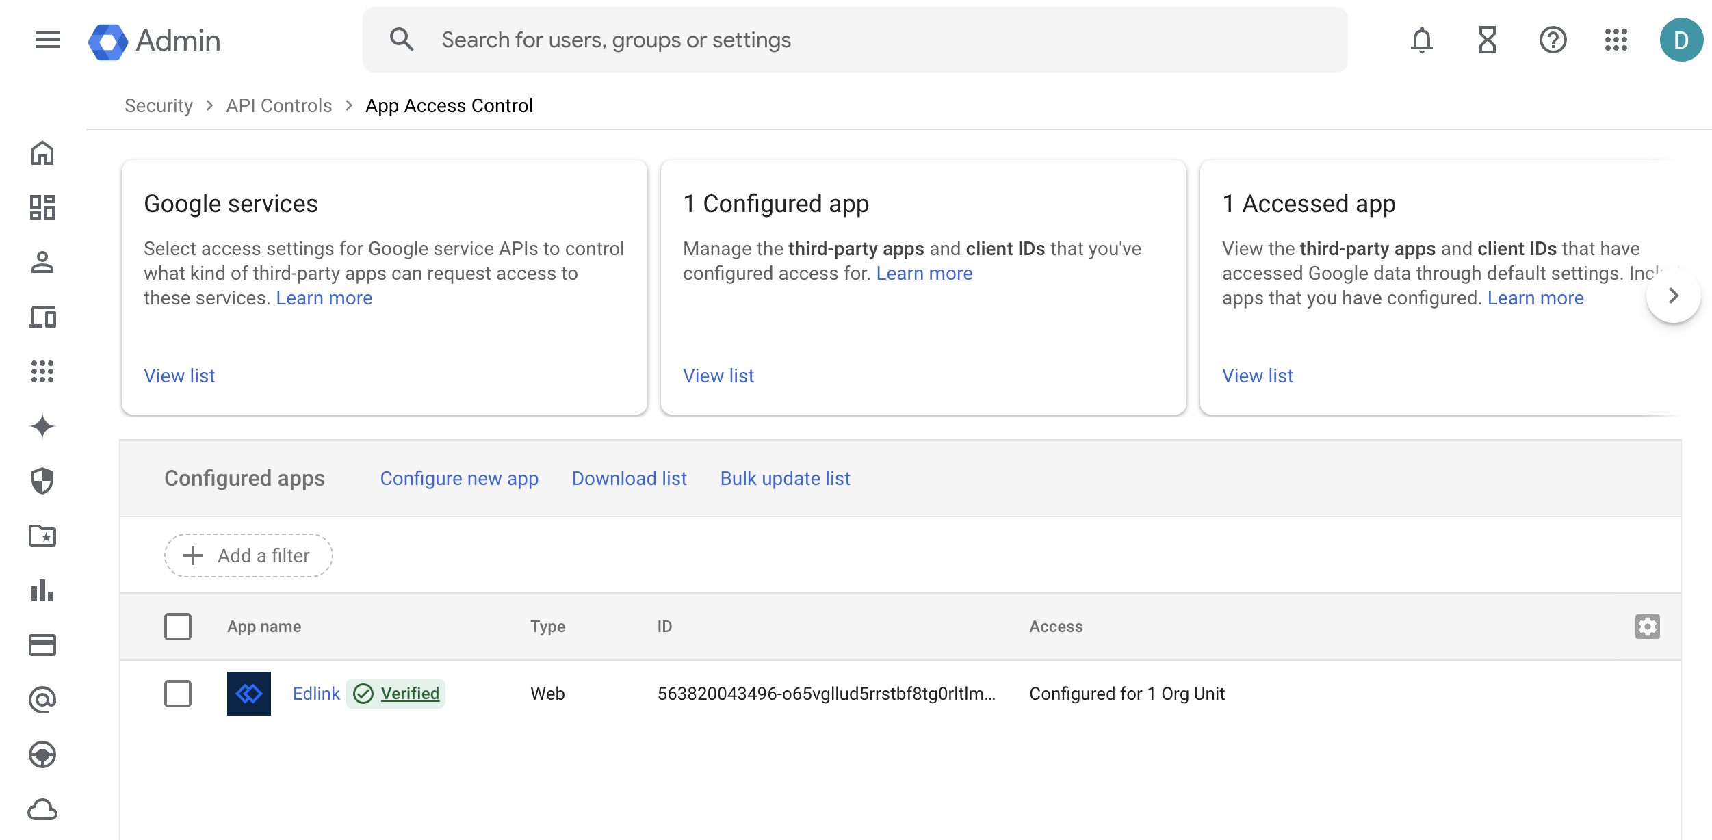This screenshot has width=1712, height=840.
Task: Click Download list
Action: tap(630, 478)
